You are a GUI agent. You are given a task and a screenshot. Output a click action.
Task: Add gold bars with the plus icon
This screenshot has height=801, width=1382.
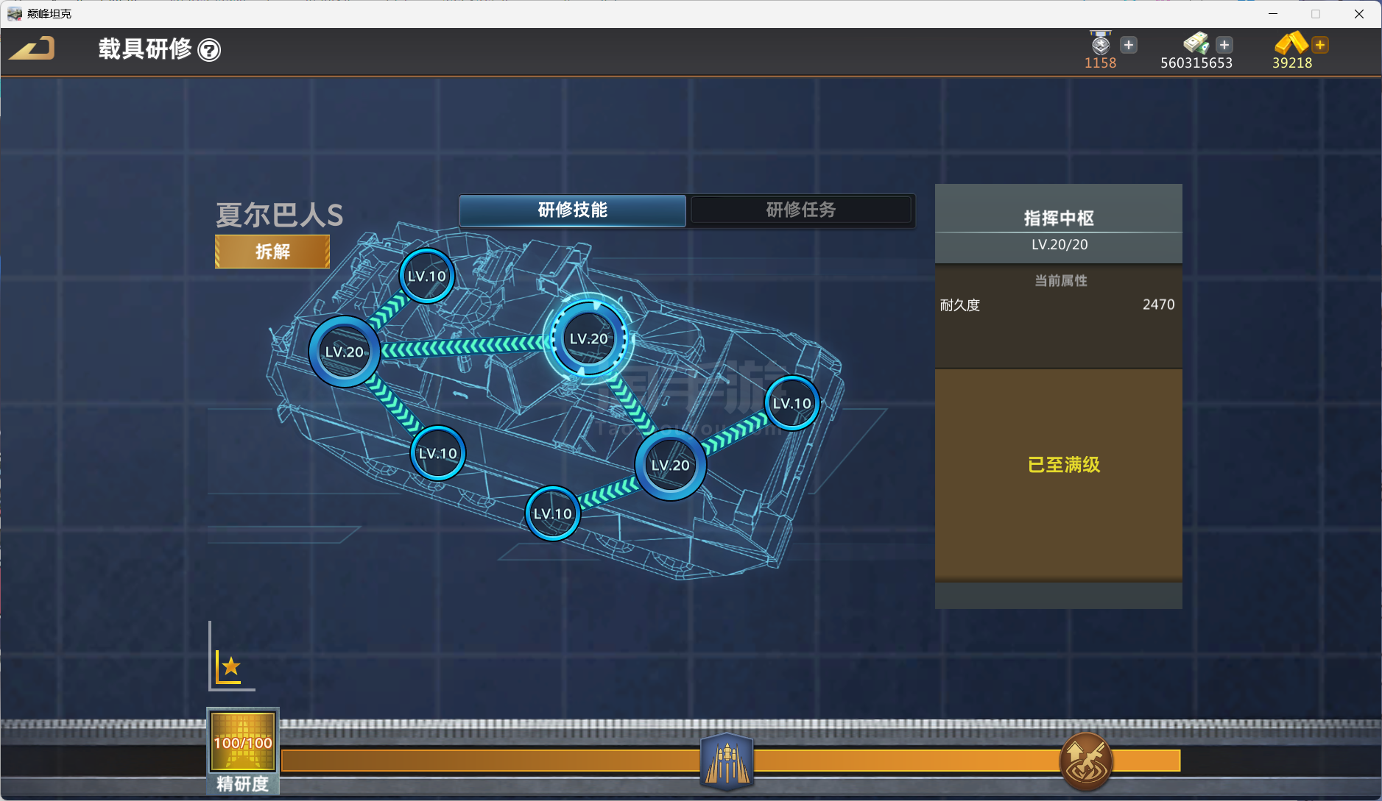tap(1320, 45)
